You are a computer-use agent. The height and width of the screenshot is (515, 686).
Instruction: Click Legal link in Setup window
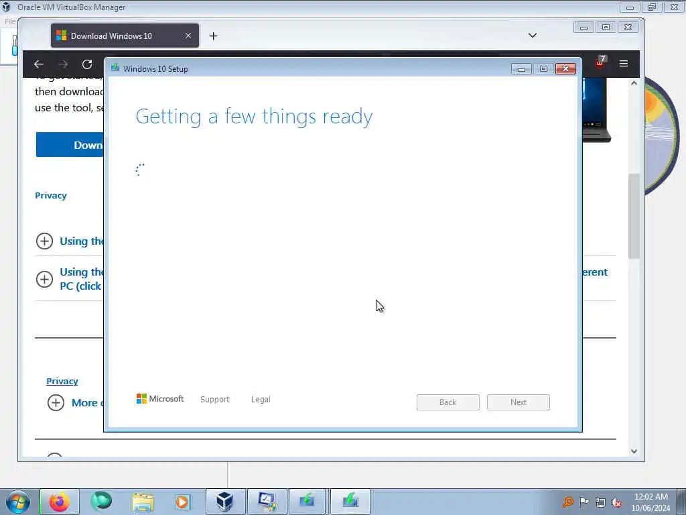tap(261, 400)
